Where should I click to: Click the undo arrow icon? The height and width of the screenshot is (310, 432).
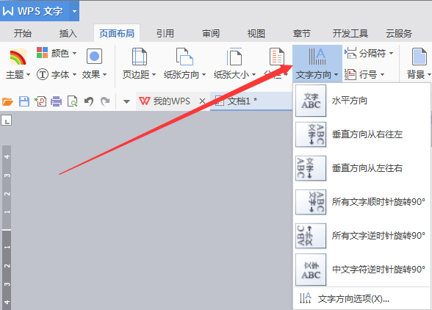click(89, 101)
